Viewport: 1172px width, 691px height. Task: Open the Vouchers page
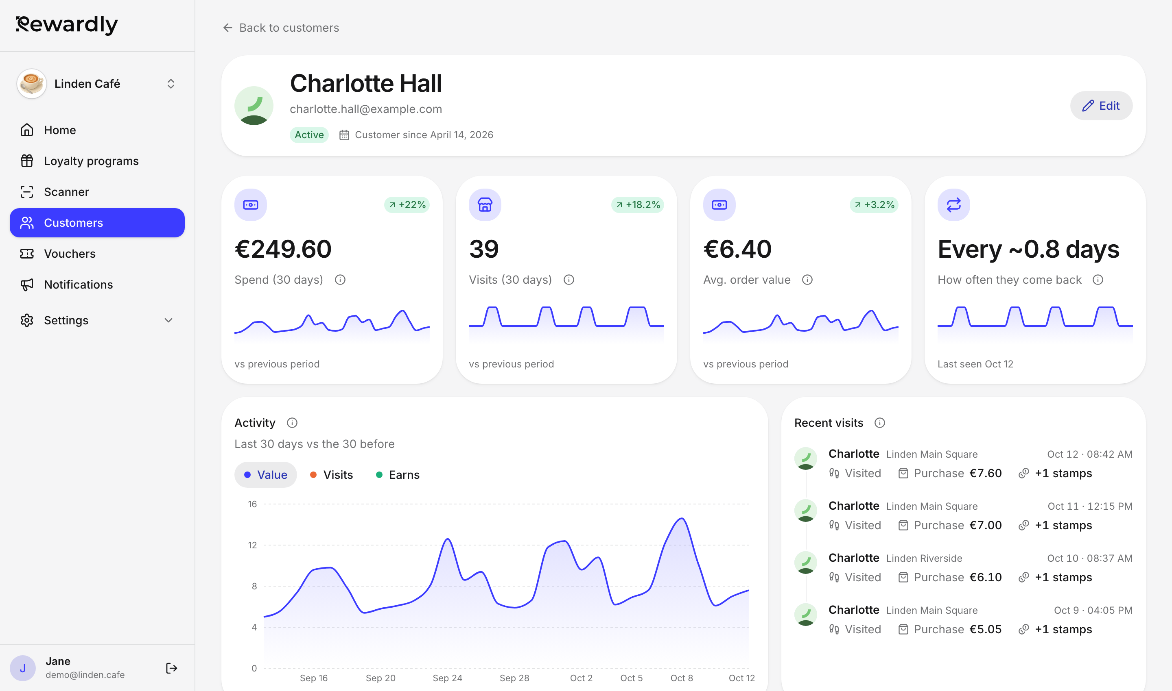click(x=97, y=254)
